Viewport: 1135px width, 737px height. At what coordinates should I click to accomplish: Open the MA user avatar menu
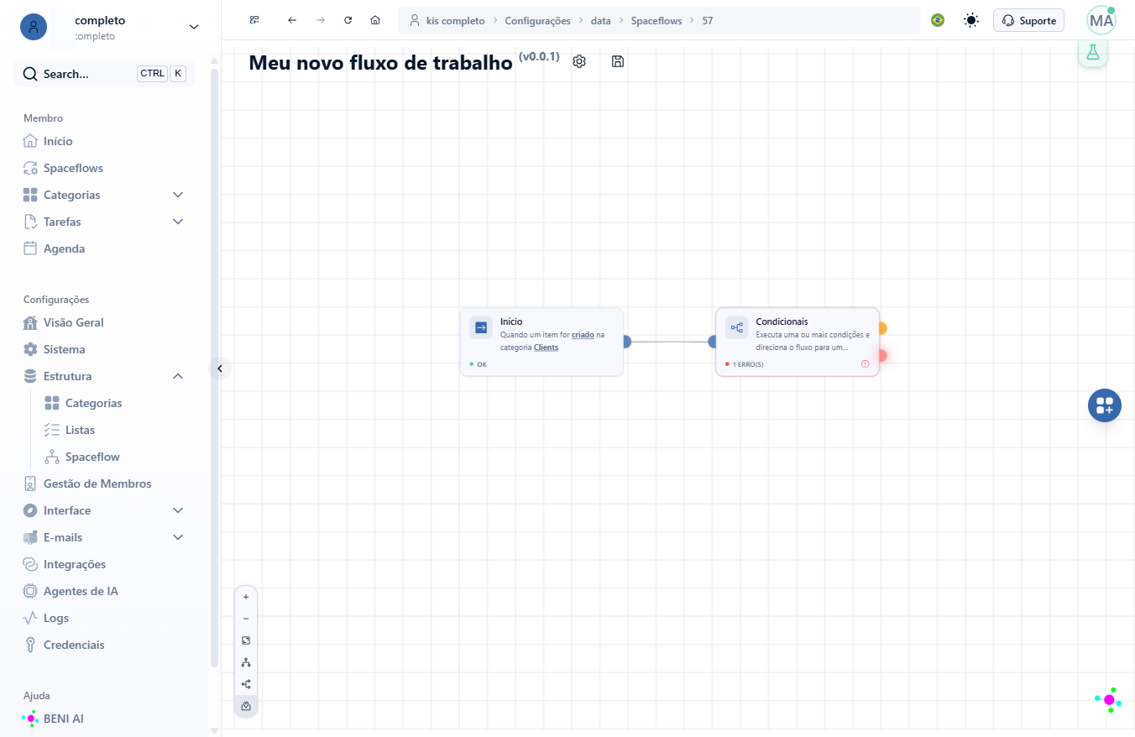(x=1101, y=20)
